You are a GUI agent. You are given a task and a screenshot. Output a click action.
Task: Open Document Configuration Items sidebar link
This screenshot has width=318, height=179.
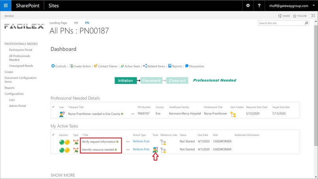click(x=21, y=80)
